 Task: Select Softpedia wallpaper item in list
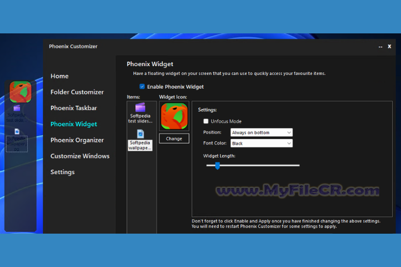click(140, 140)
